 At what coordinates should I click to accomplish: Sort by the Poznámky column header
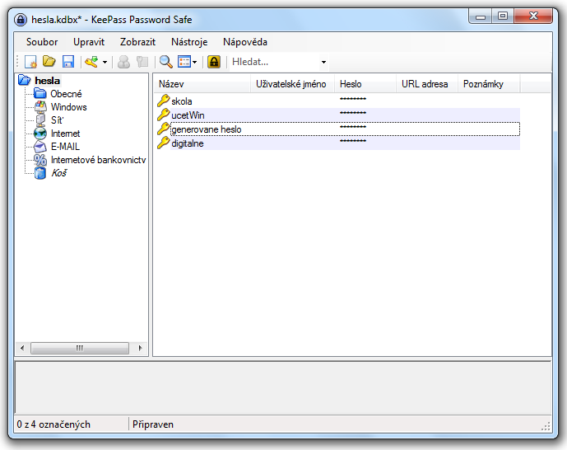(x=489, y=84)
